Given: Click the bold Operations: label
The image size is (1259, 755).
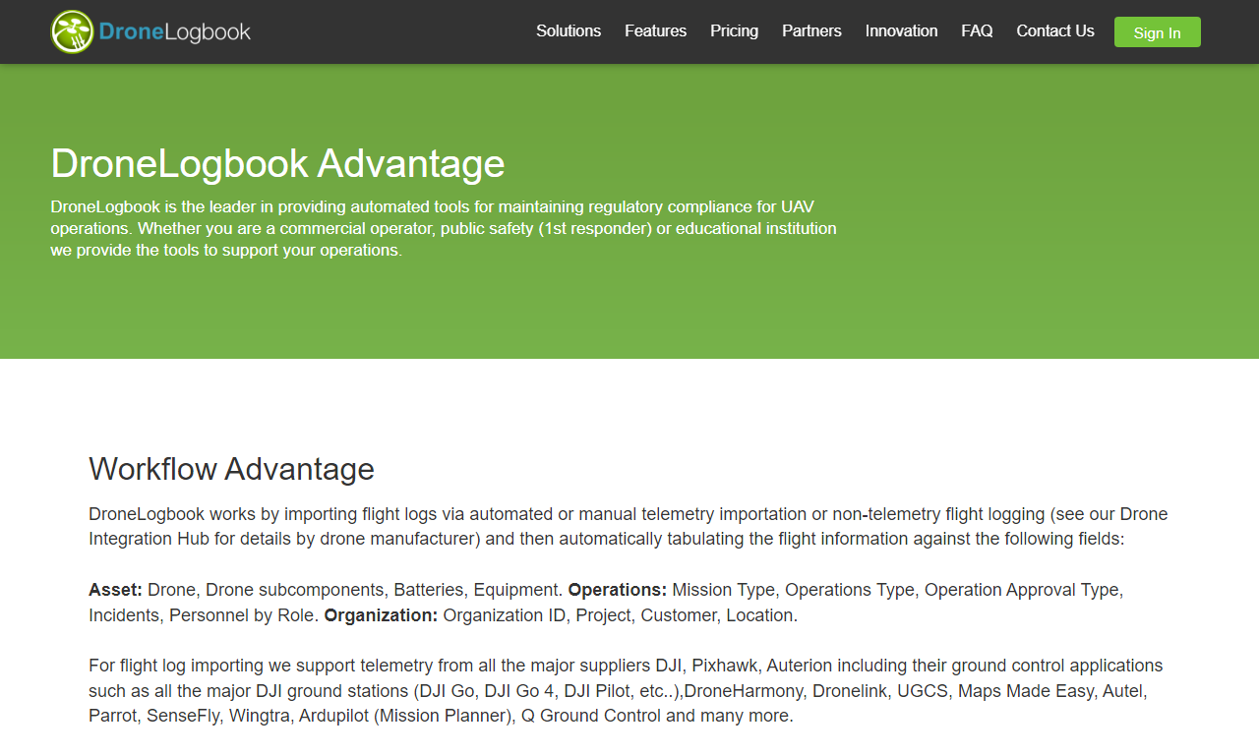Looking at the screenshot, I should point(618,590).
